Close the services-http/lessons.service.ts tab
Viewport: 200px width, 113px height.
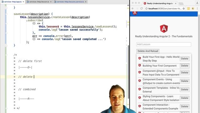pos(86,2)
